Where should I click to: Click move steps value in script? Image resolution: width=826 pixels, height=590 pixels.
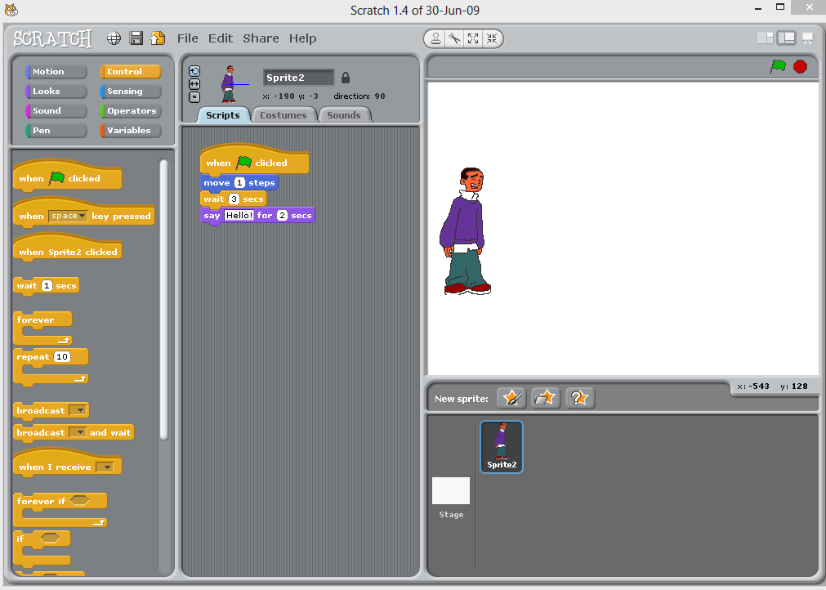(x=239, y=183)
